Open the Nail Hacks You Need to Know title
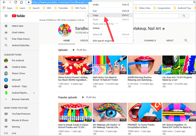The image size is (196, 136). [x=106, y=79]
